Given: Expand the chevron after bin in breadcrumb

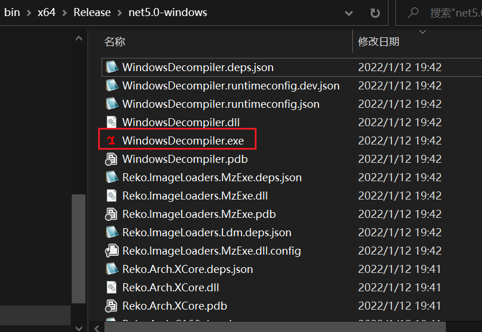Looking at the screenshot, I should pyautogui.click(x=29, y=13).
